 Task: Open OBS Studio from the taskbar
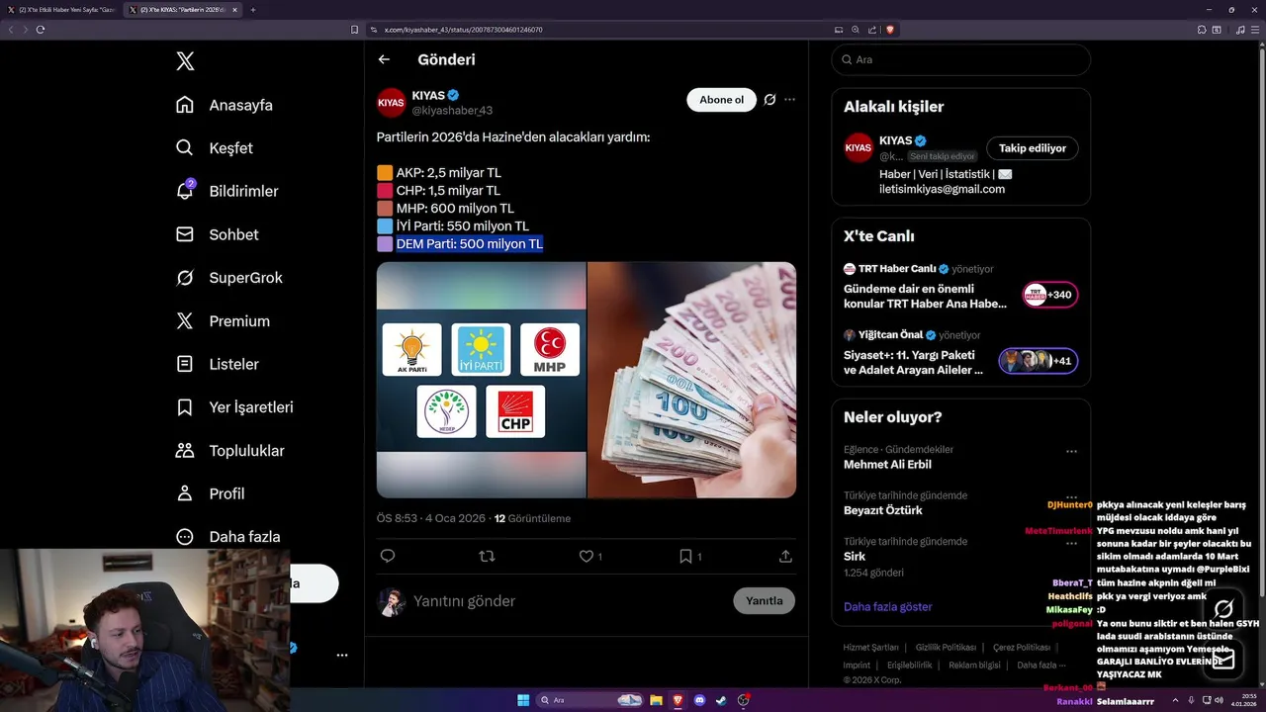click(x=743, y=700)
